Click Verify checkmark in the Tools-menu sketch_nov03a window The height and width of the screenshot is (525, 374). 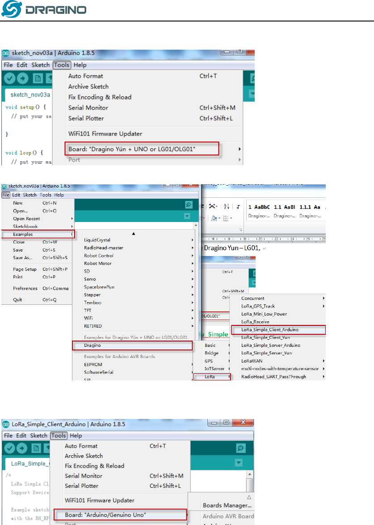[10, 78]
